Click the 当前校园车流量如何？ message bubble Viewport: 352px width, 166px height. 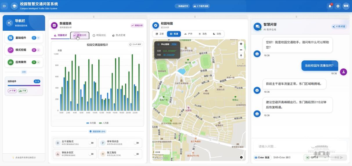tap(319, 66)
